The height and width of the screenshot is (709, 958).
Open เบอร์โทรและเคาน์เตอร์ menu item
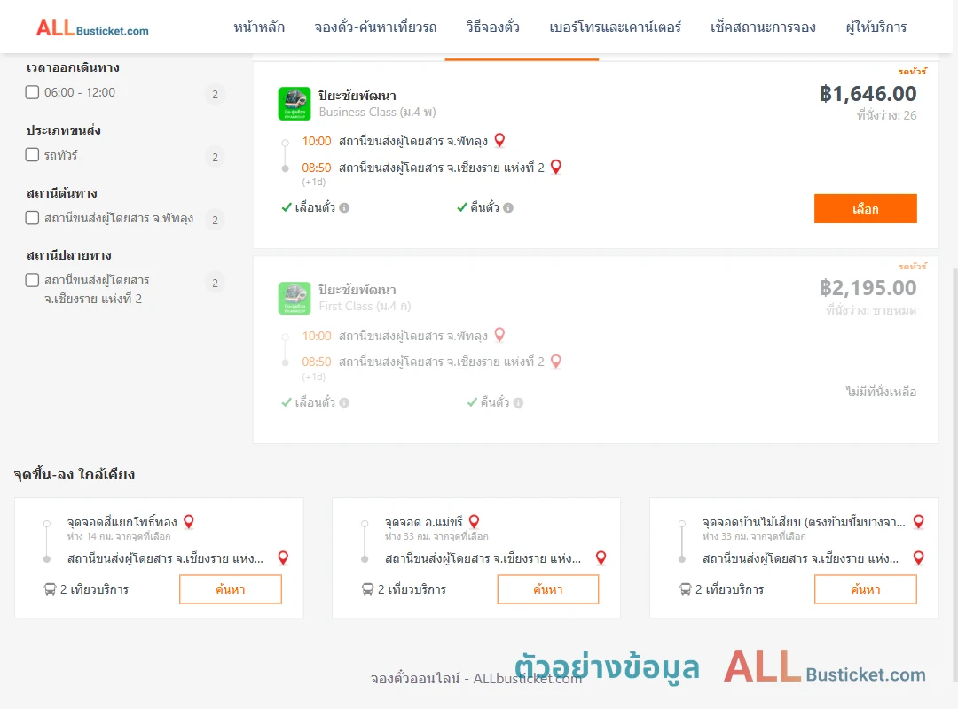[x=616, y=27]
